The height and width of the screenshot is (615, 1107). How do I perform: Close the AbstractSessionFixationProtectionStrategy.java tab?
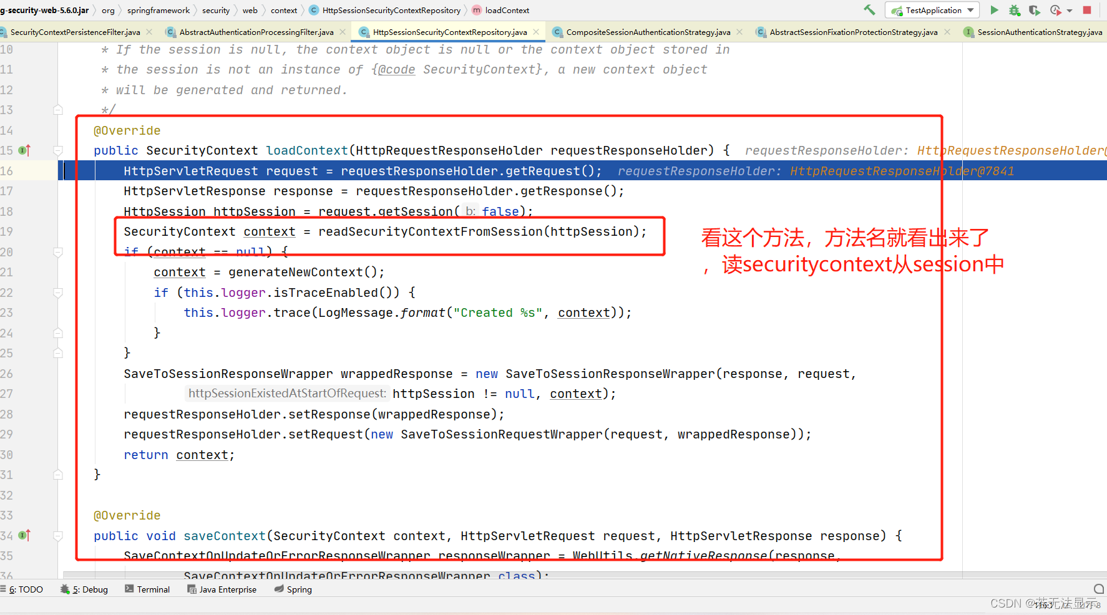[x=947, y=32]
